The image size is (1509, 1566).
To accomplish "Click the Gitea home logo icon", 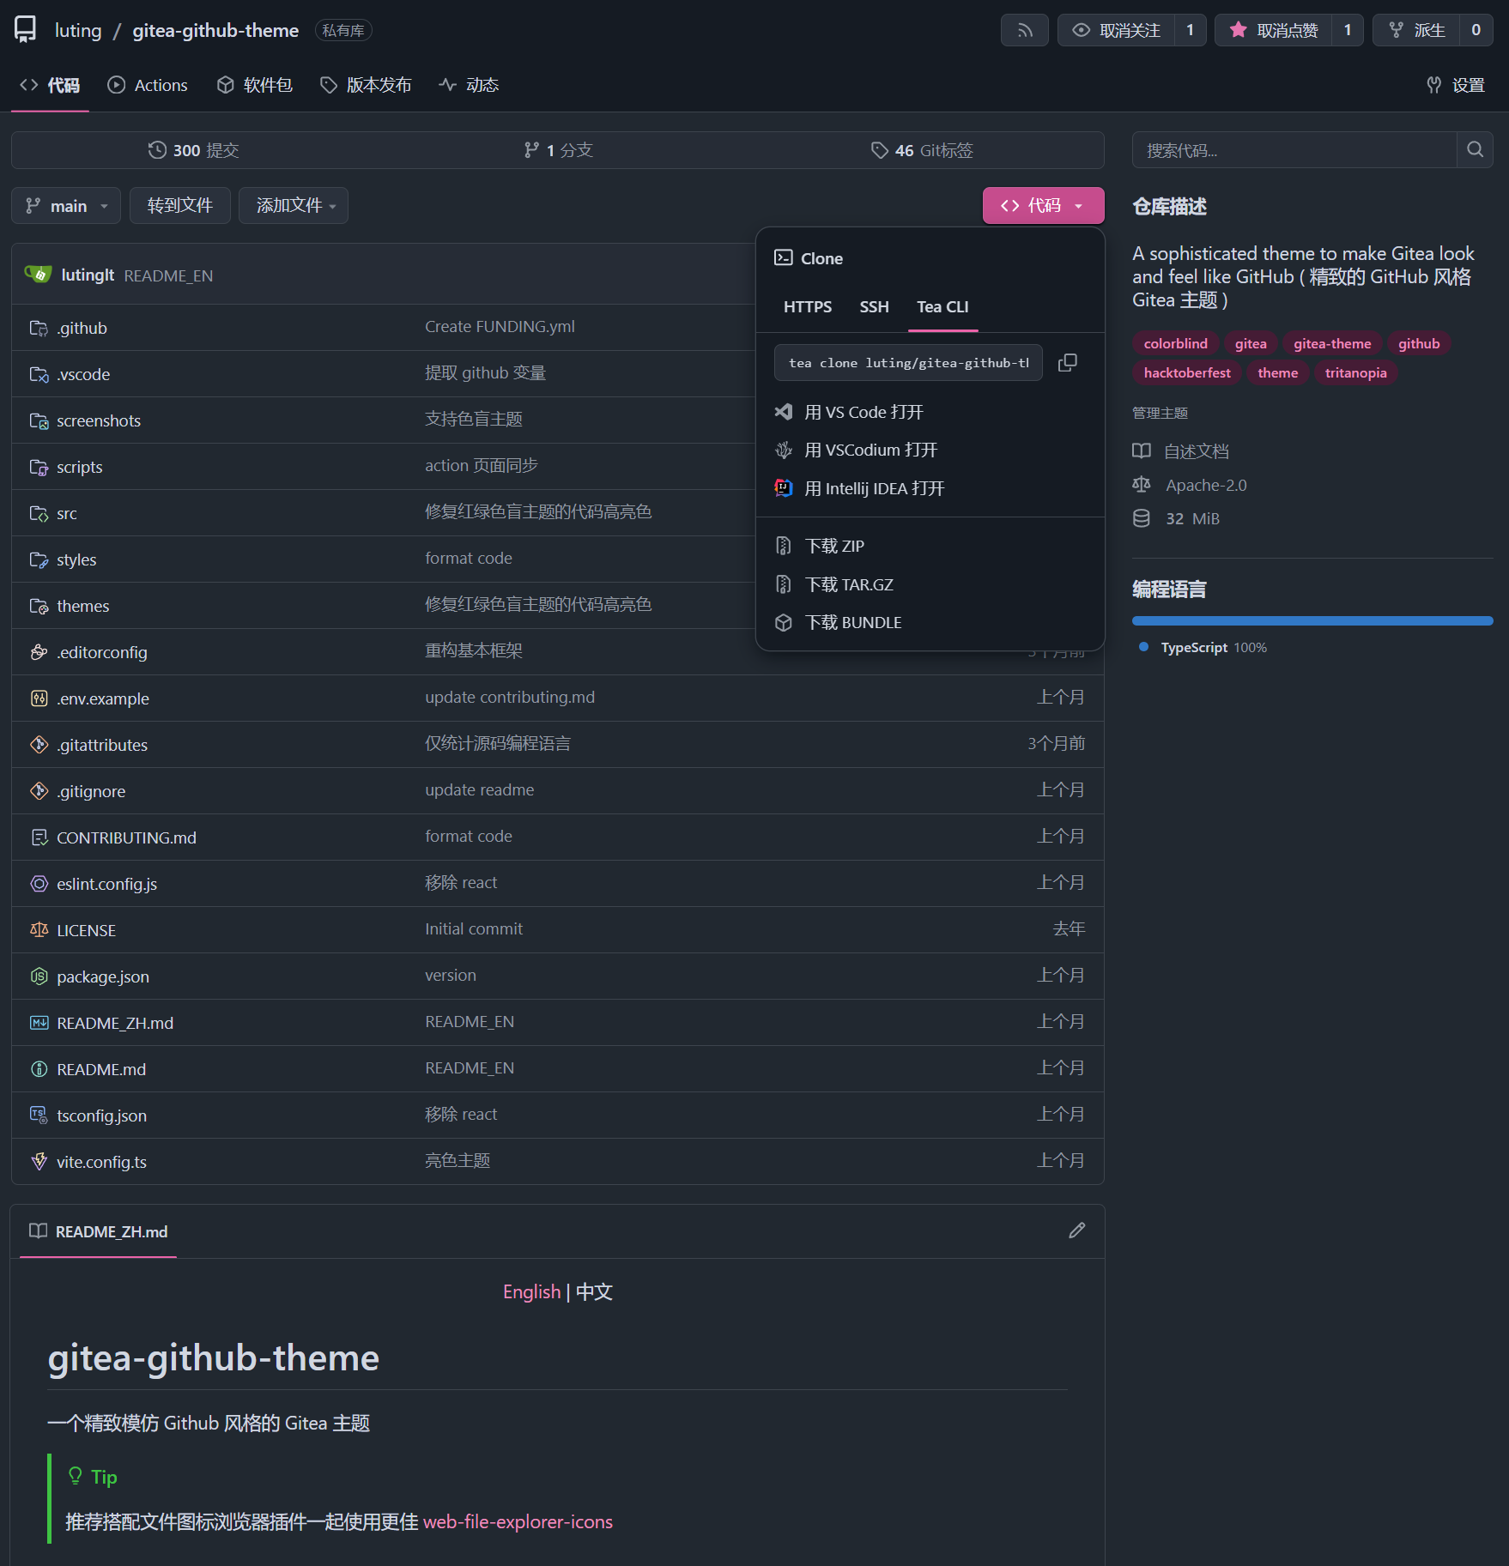I will click(26, 30).
